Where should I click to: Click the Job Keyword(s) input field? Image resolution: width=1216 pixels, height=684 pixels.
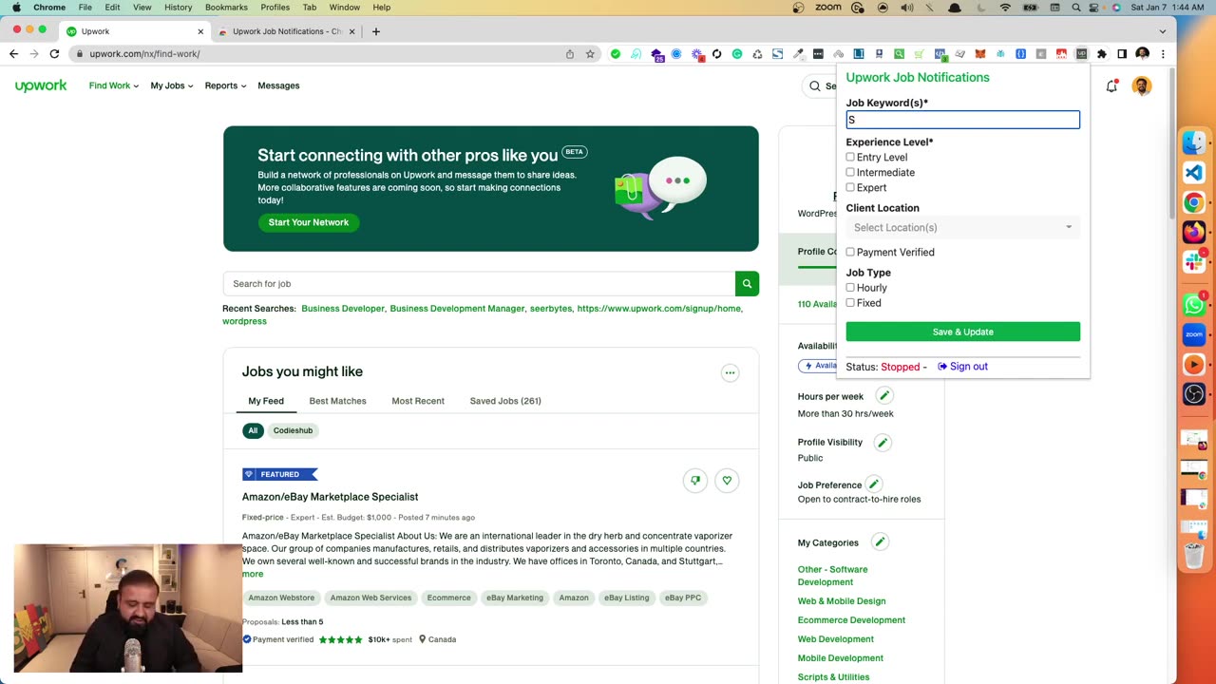coord(962,120)
